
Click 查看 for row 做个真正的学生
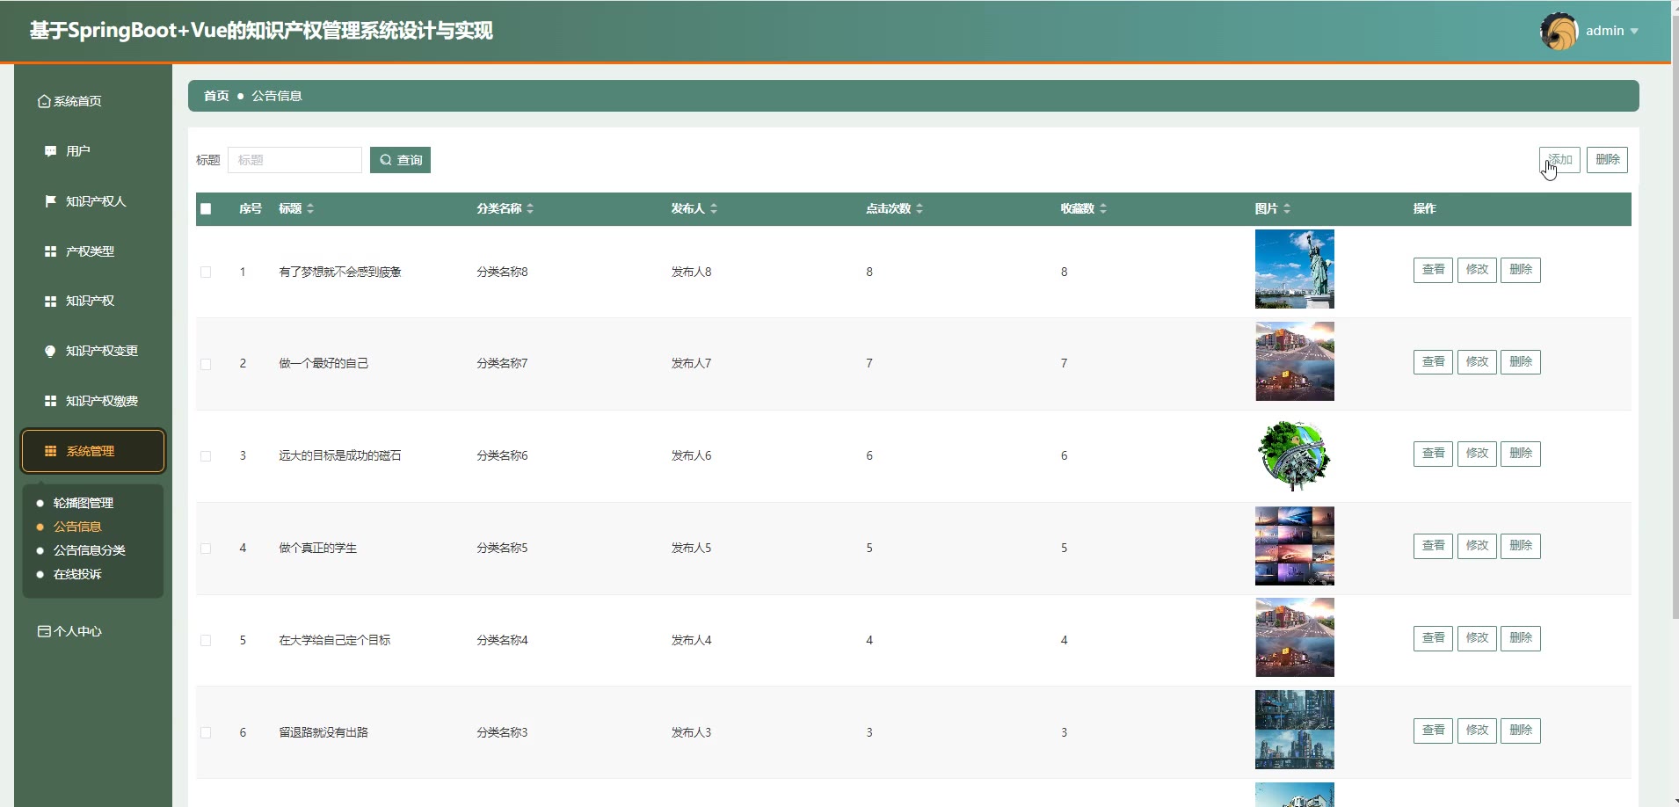pos(1433,546)
